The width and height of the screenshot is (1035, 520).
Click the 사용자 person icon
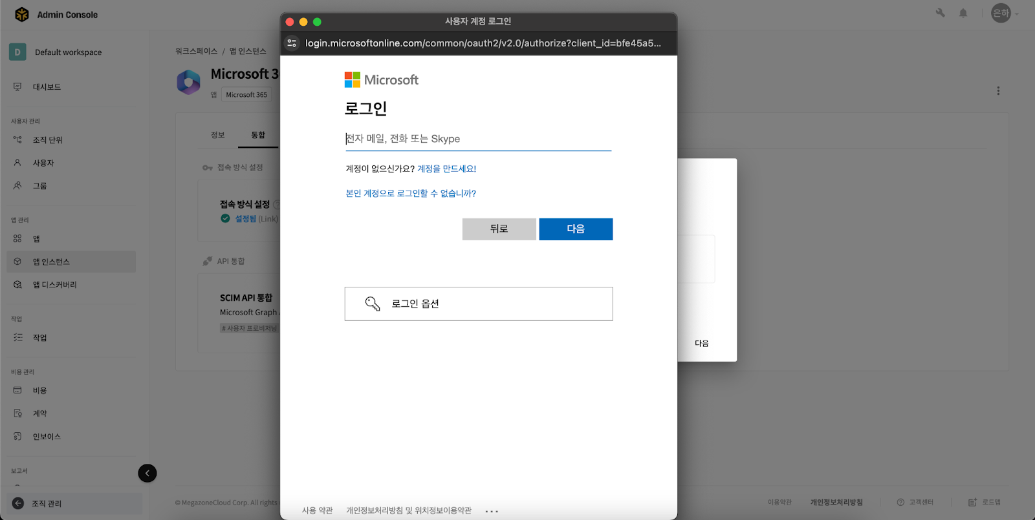(x=17, y=163)
